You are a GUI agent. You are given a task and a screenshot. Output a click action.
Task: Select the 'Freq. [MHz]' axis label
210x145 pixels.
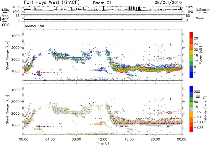pos(5,18)
